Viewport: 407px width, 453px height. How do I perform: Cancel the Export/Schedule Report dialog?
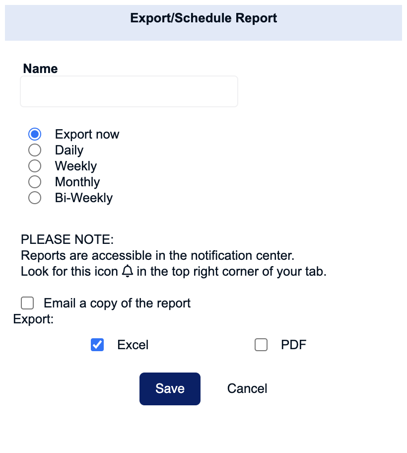pos(247,388)
